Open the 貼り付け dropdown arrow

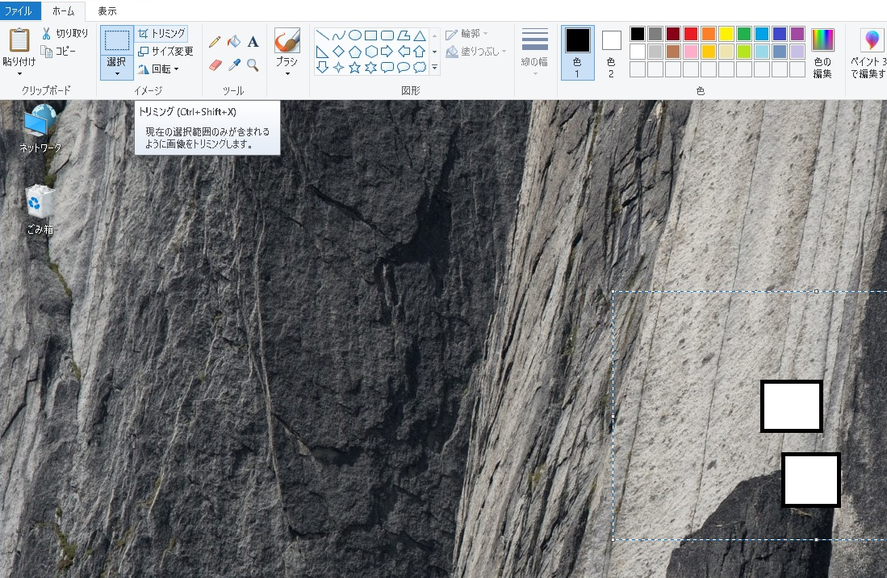pyautogui.click(x=19, y=74)
